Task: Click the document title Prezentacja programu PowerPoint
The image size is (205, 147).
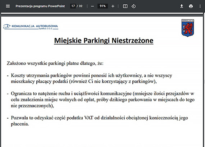Action: click(x=40, y=6)
